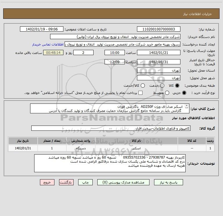This screenshot has width=223, height=216.
Task: Click the price validity date 1402/01/31 field
Action: 159,62
